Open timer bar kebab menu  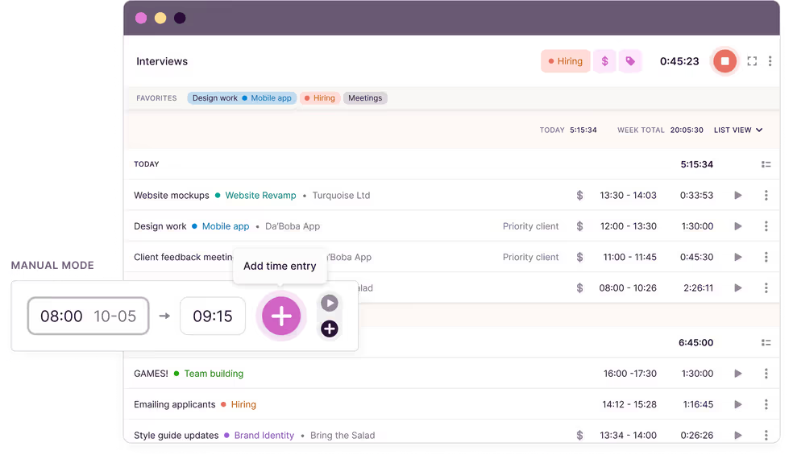(x=770, y=61)
